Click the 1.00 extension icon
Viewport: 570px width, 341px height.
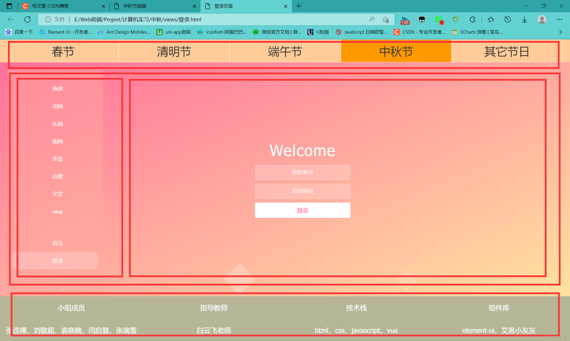405,20
